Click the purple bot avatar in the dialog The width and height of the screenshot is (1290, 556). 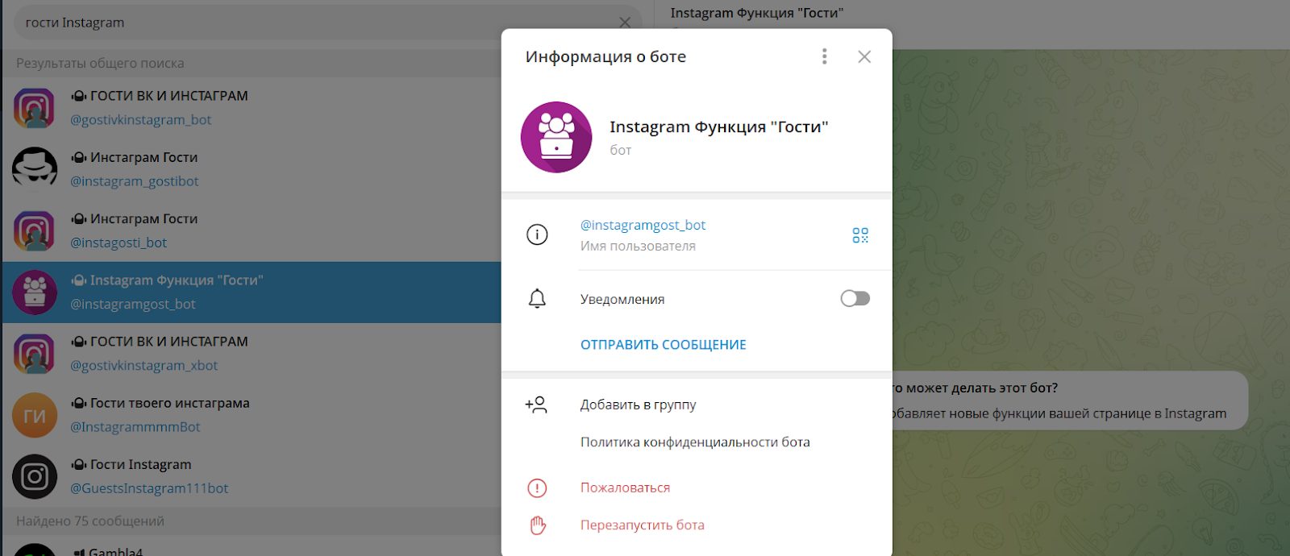coord(556,137)
